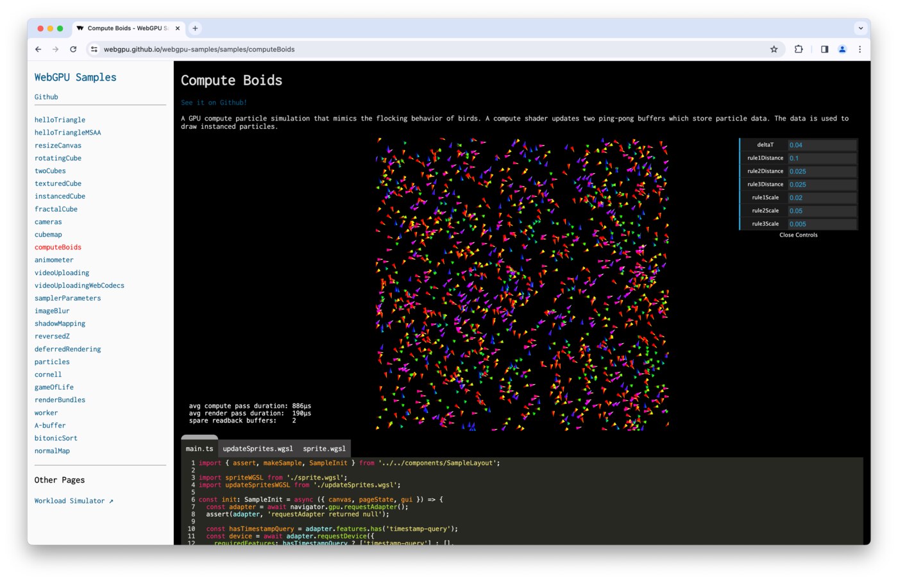This screenshot has height=581, width=898.
Task: Open the browser extensions puzzle icon
Action: click(x=799, y=49)
